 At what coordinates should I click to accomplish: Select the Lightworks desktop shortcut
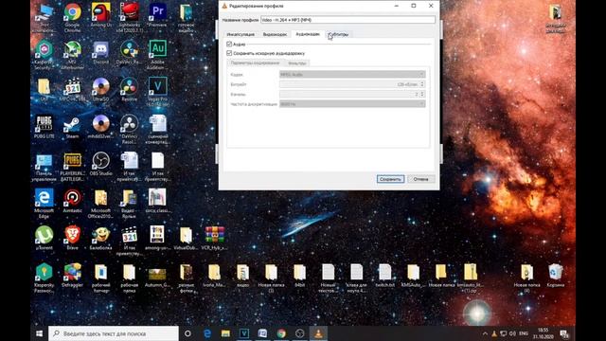pyautogui.click(x=130, y=17)
